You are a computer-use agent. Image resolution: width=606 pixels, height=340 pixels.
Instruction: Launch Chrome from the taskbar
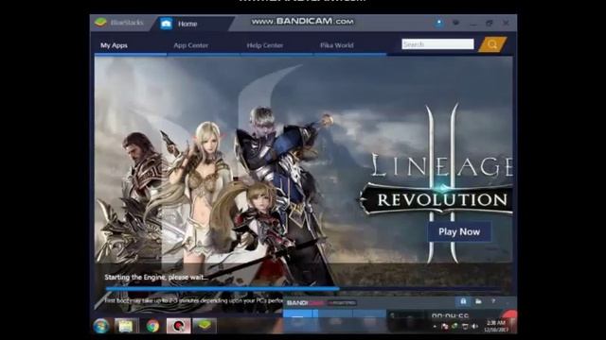tap(152, 326)
